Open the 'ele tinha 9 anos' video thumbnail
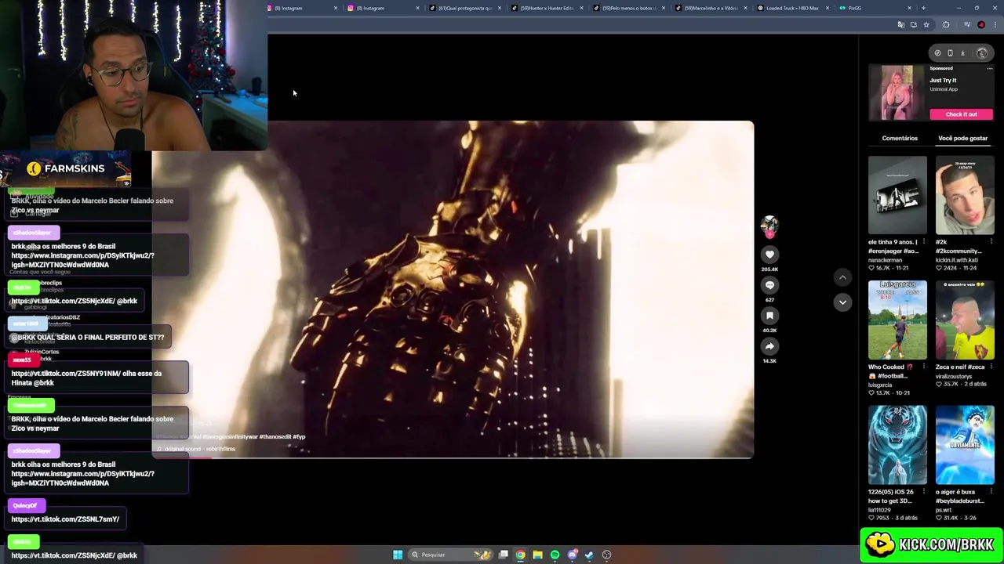 click(897, 195)
